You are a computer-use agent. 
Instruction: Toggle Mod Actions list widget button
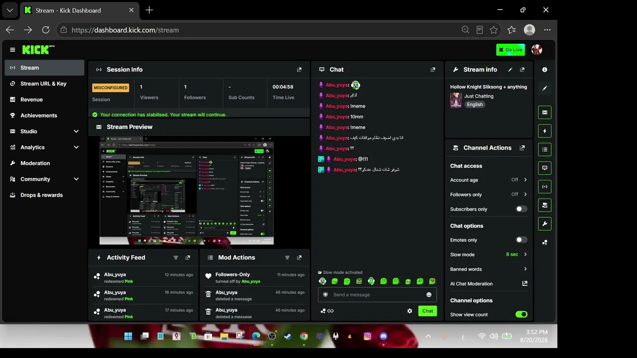(x=545, y=150)
